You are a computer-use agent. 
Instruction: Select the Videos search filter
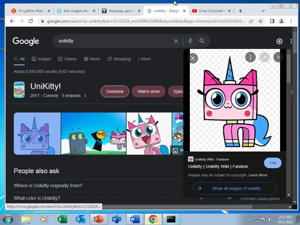(x=67, y=59)
